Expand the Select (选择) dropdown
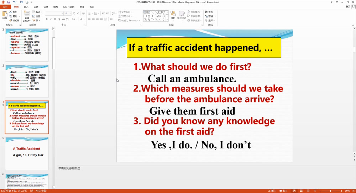The image size is (356, 193). [x=211, y=20]
